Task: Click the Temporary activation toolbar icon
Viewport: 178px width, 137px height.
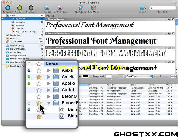Action: click(x=8, y=8)
